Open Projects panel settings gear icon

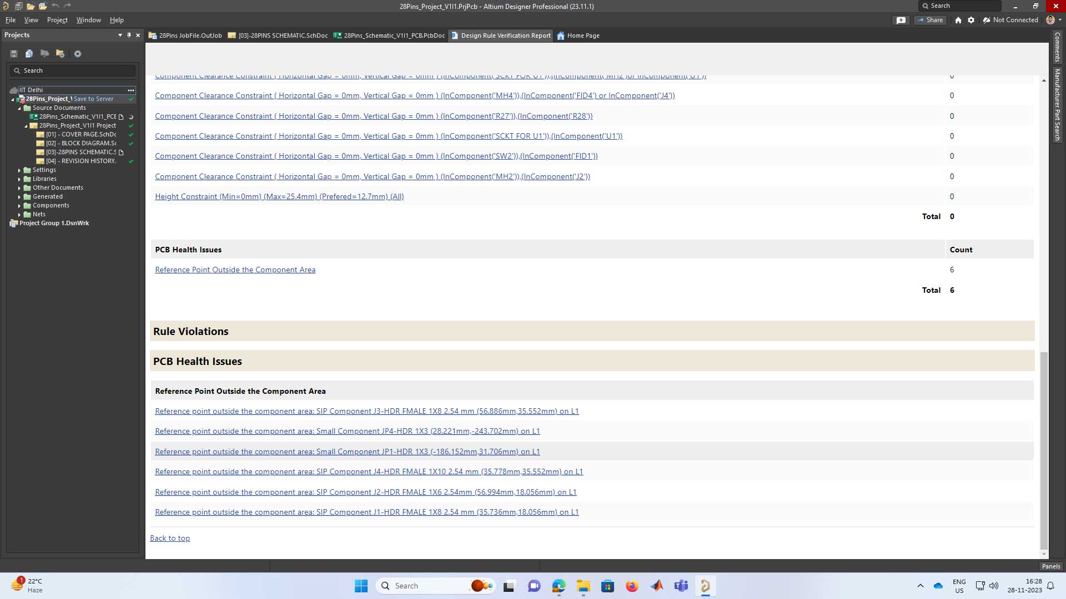[x=78, y=54]
